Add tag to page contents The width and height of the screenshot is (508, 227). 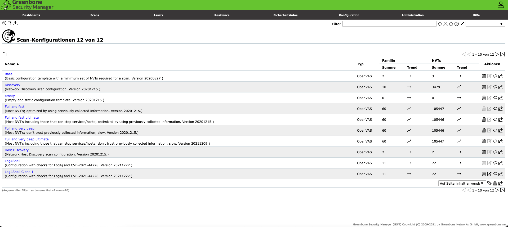pyautogui.click(x=489, y=183)
